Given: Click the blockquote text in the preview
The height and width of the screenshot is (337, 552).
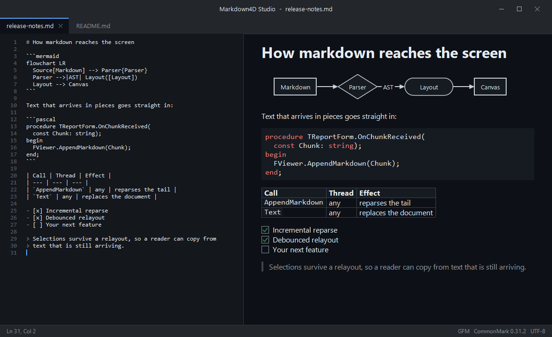Looking at the screenshot, I should [398, 267].
